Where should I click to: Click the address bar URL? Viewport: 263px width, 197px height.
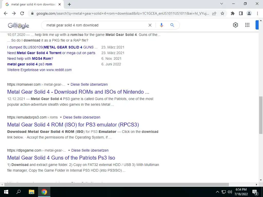[123, 13]
